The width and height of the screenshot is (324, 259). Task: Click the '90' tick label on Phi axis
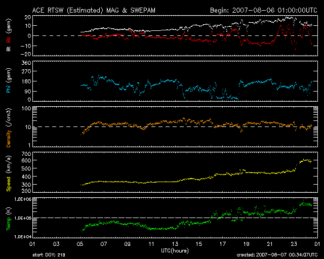pyautogui.click(x=28, y=92)
